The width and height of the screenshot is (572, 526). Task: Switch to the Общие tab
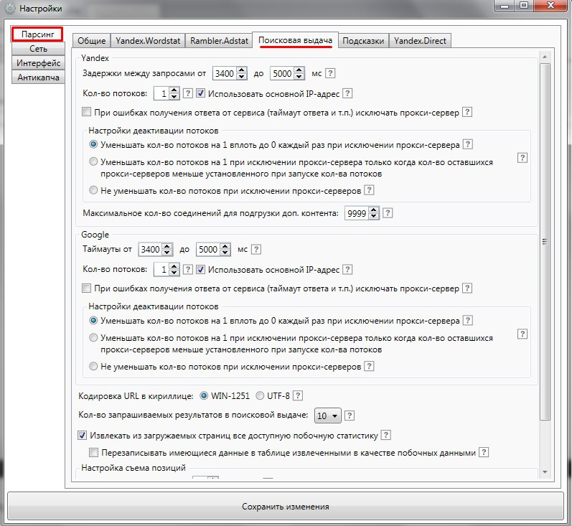[92, 40]
